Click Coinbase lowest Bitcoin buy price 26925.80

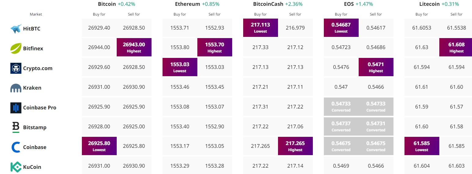(99, 146)
